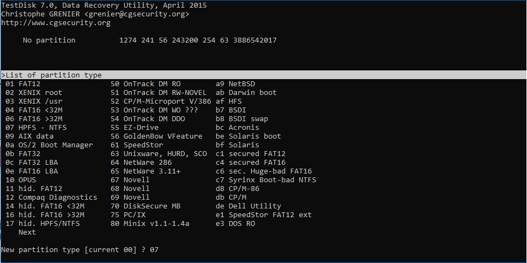
Task: Select the de Dell Utility entry
Action: 248,206
